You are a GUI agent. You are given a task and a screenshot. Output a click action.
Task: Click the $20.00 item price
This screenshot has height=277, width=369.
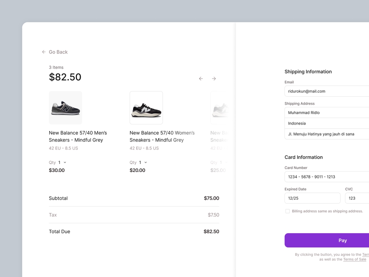pos(138,170)
